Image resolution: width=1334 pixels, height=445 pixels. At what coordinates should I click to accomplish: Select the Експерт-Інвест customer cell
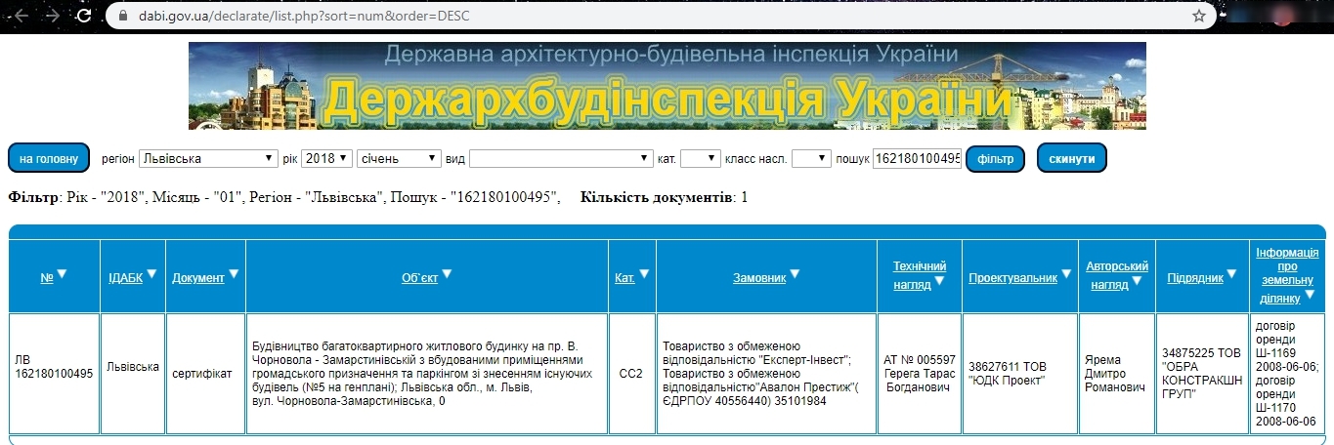pos(766,373)
